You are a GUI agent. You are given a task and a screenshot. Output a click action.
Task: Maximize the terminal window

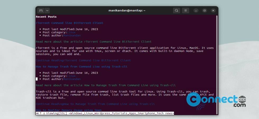tap(205, 11)
